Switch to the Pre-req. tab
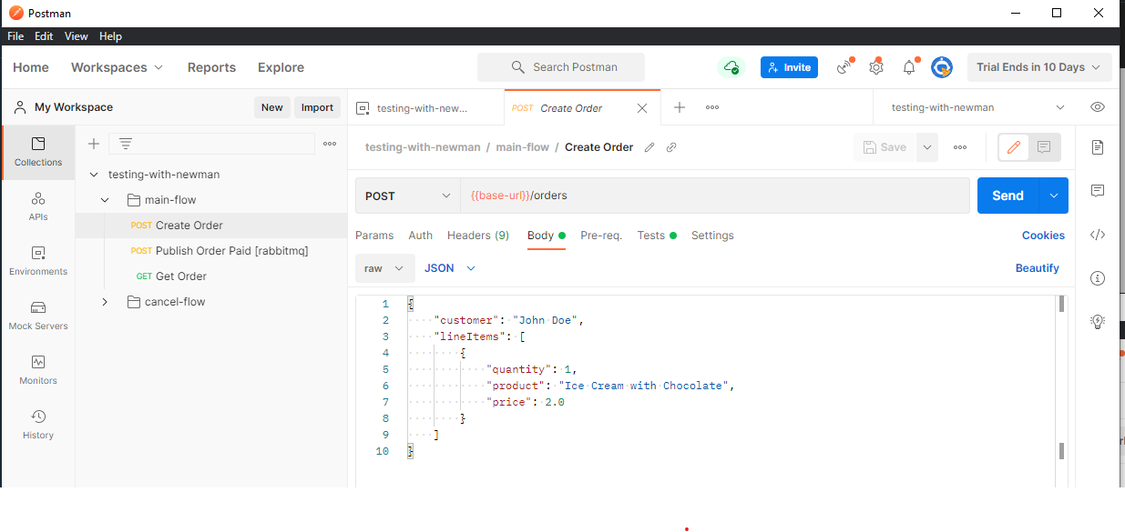This screenshot has height=532, width=1125. [x=601, y=236]
